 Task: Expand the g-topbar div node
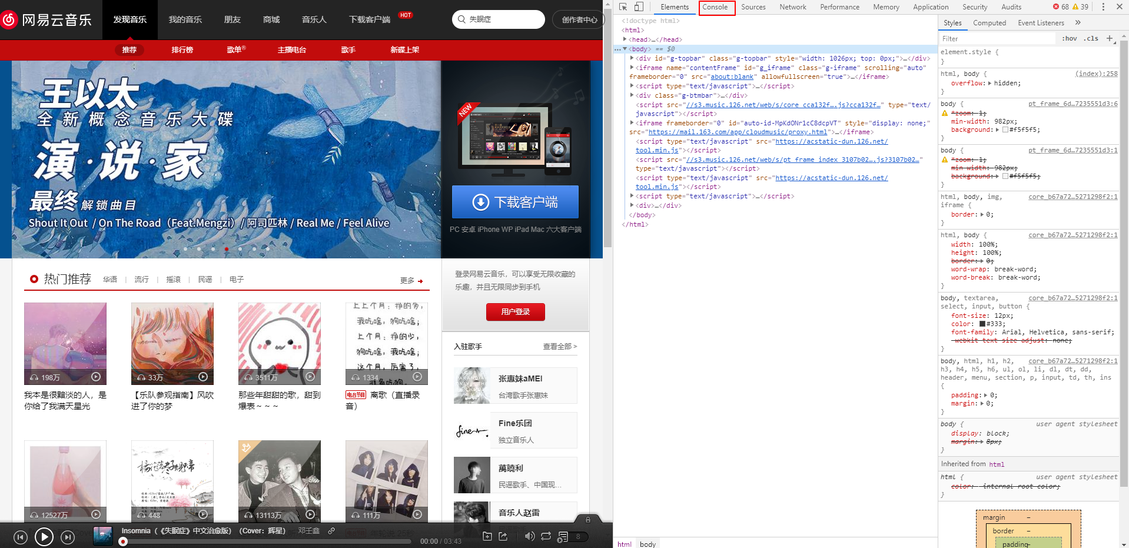click(x=632, y=58)
